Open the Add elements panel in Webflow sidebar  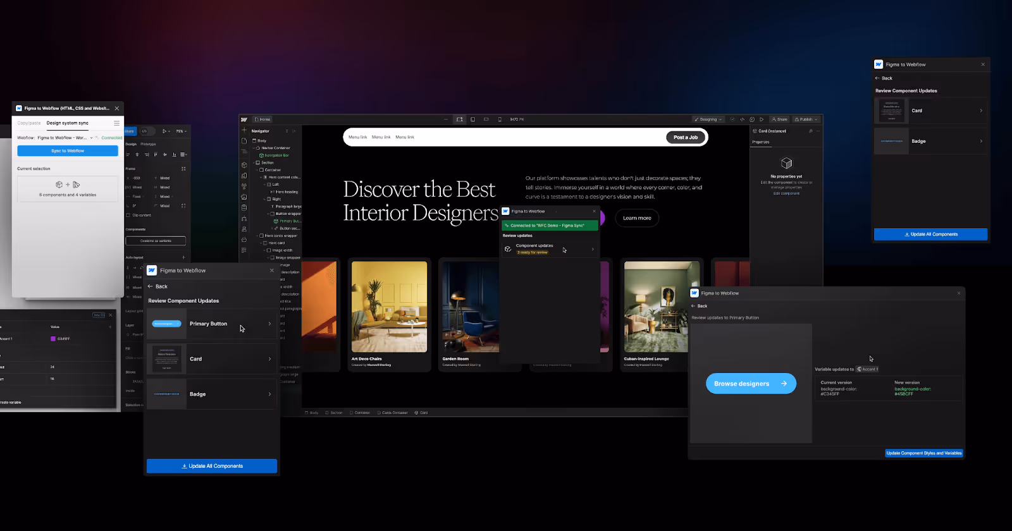244,130
